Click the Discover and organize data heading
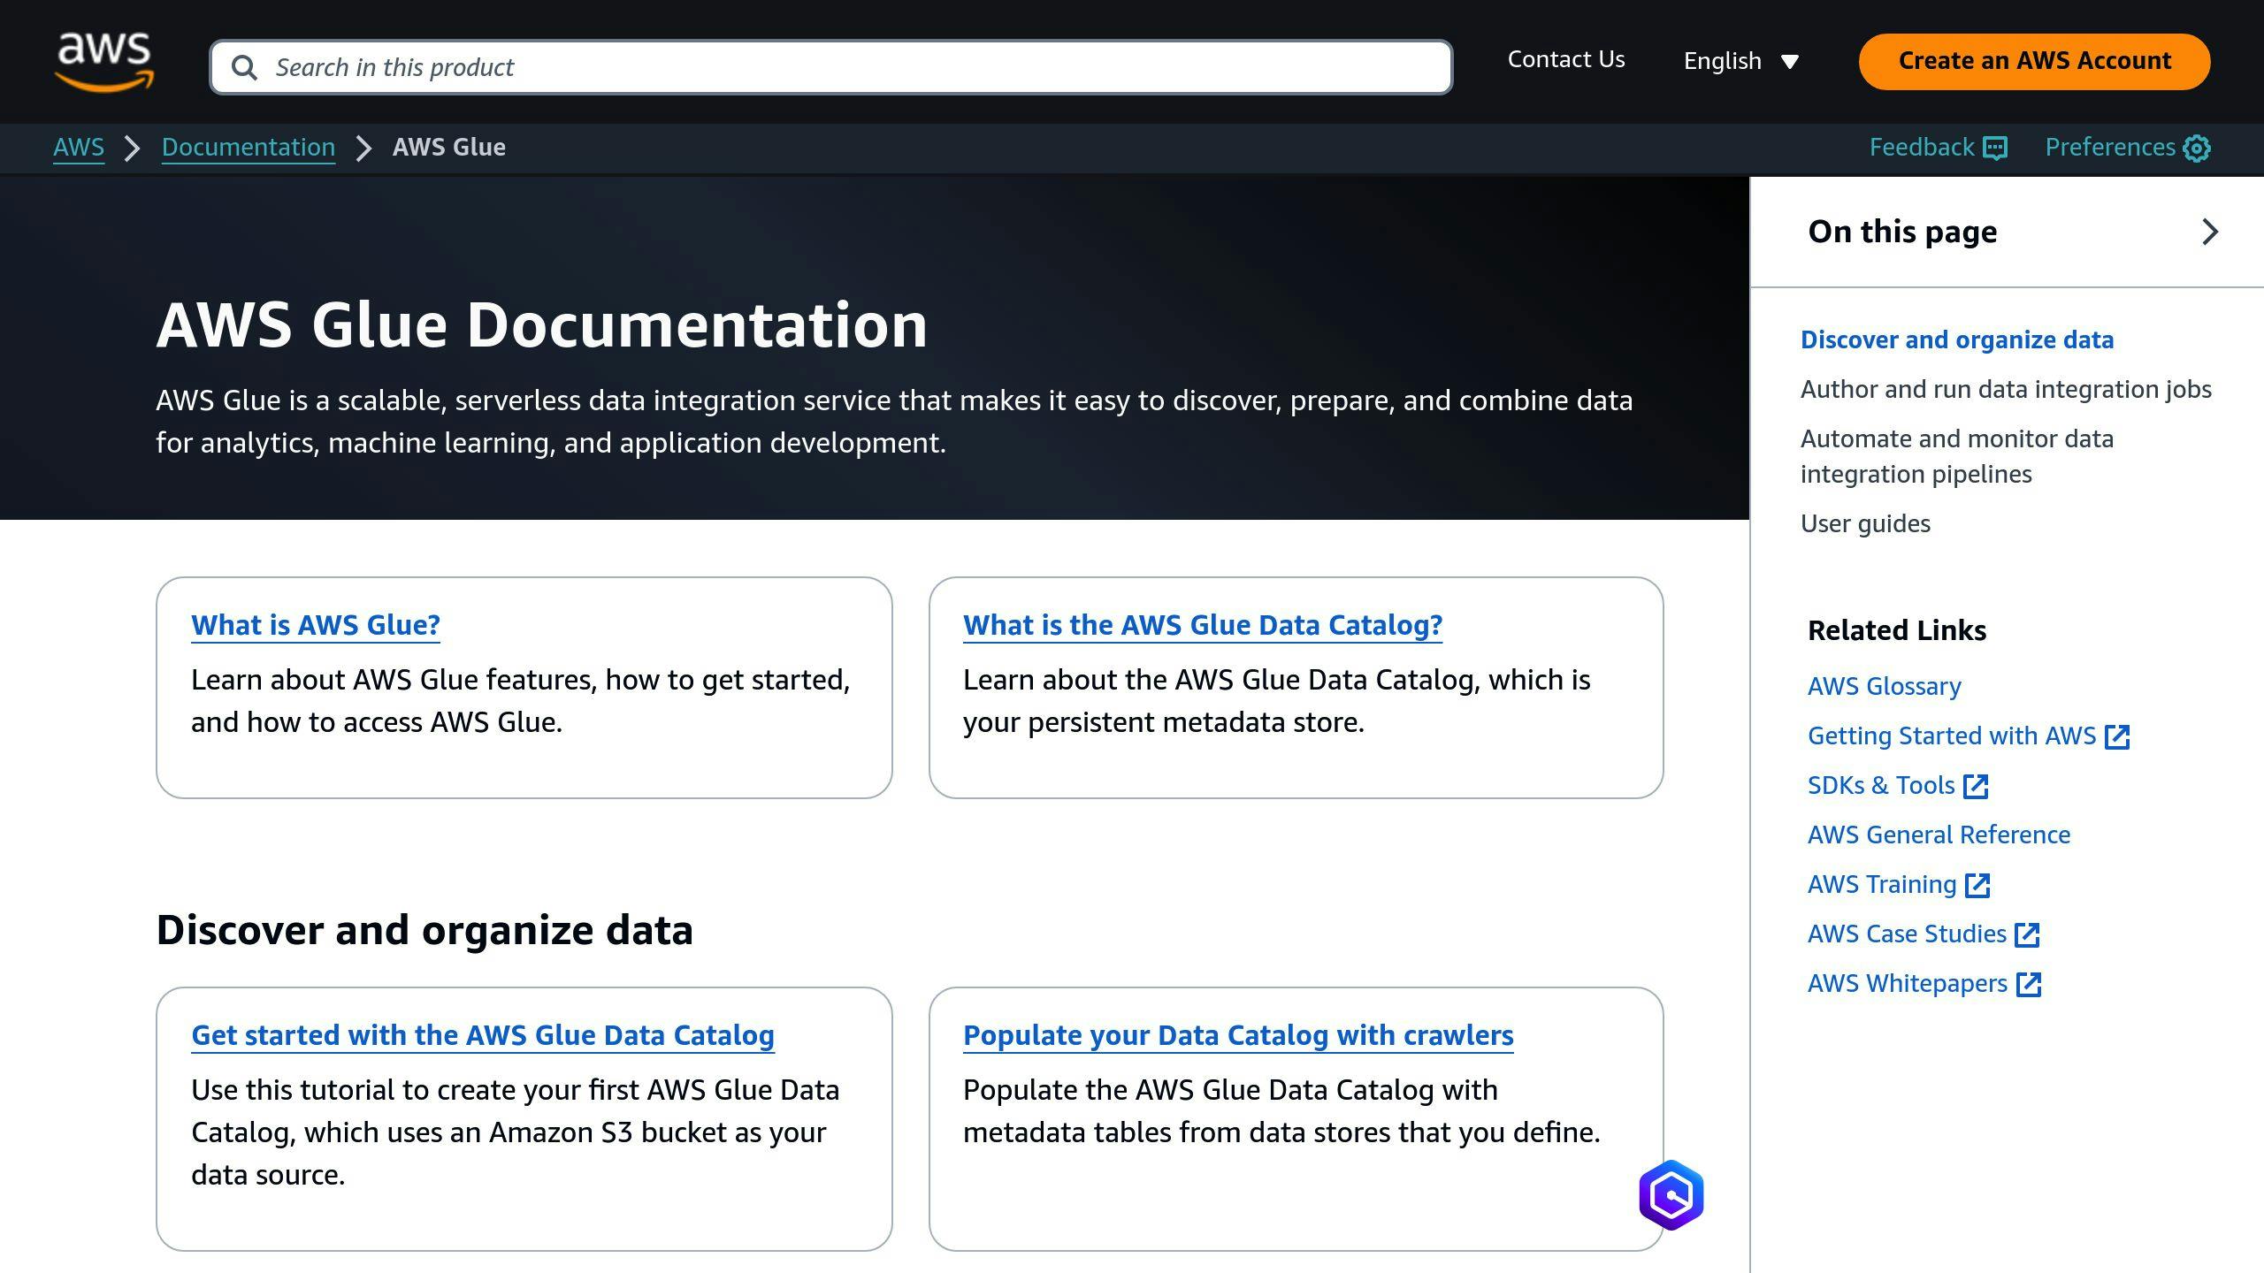The height and width of the screenshot is (1273, 2264). [x=424, y=931]
